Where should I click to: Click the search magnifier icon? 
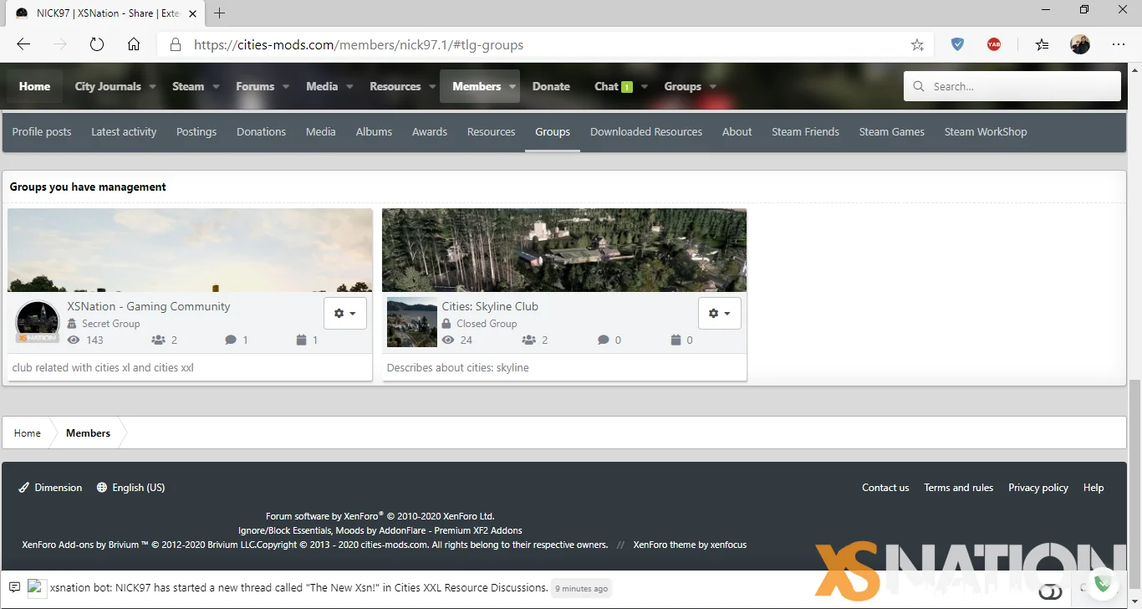click(919, 86)
